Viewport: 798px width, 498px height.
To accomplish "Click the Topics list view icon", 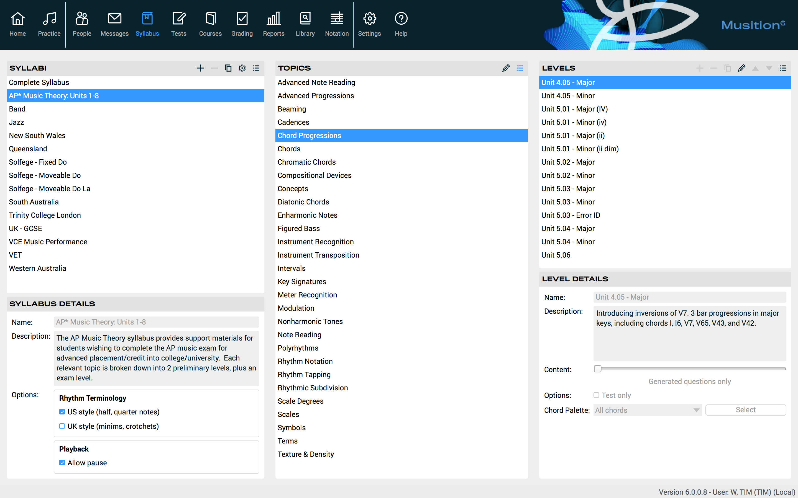I will click(x=520, y=68).
